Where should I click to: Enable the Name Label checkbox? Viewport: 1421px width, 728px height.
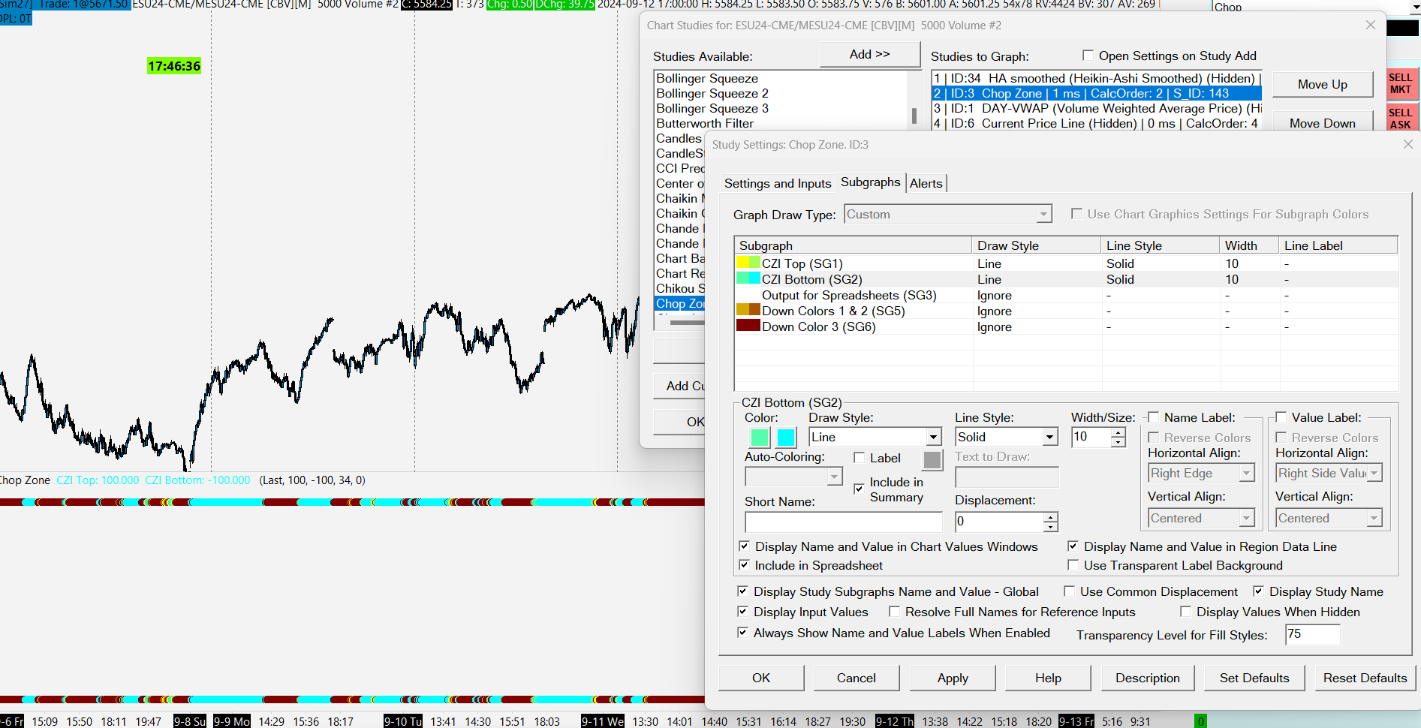pyautogui.click(x=1154, y=417)
